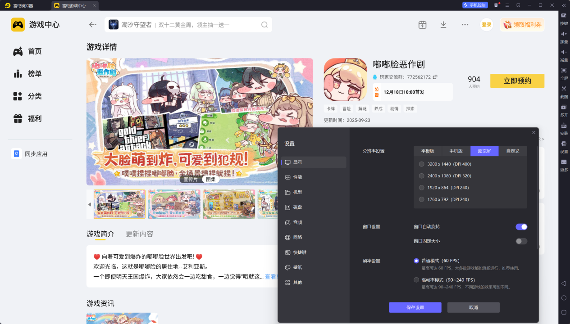570x324 pixels.
Task: Open the 性能 settings section
Action: (x=314, y=177)
